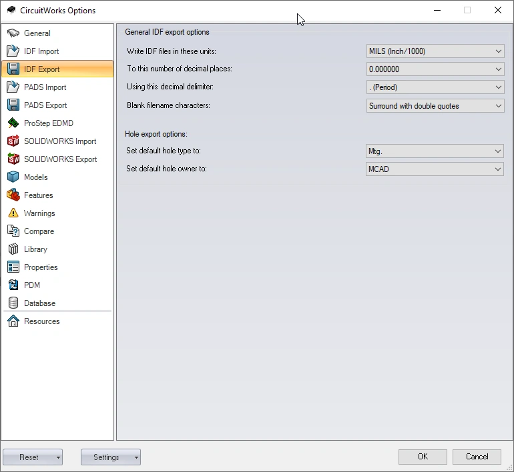Click the SOLIDWORKS Import icon
The height and width of the screenshot is (472, 514).
pos(13,141)
